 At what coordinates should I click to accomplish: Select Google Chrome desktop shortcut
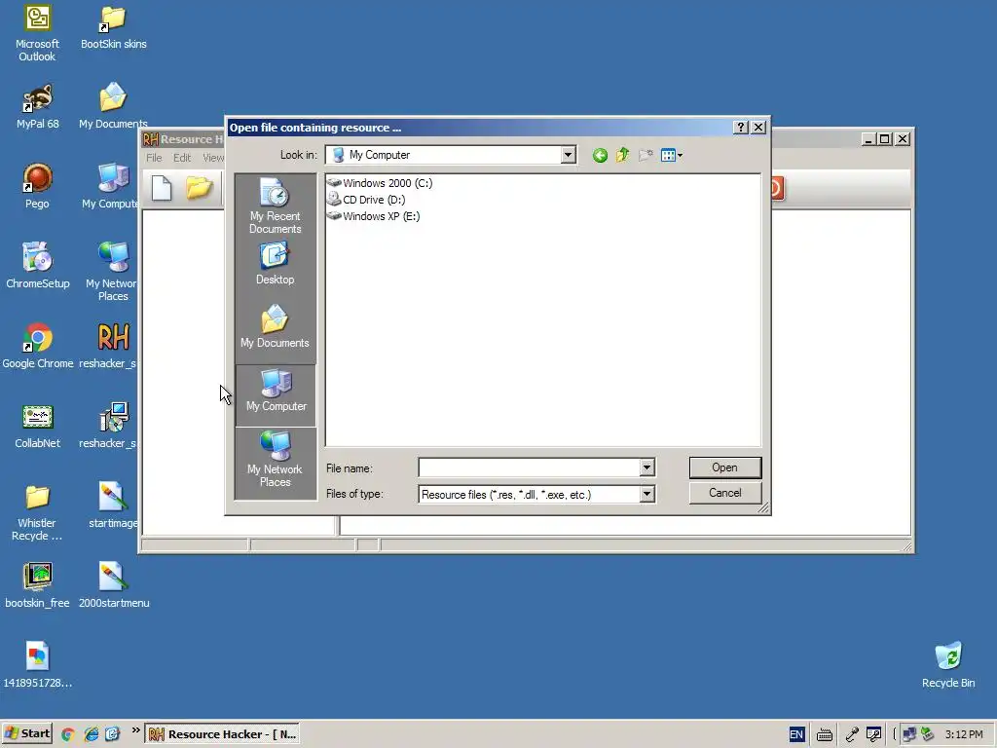pyautogui.click(x=38, y=346)
